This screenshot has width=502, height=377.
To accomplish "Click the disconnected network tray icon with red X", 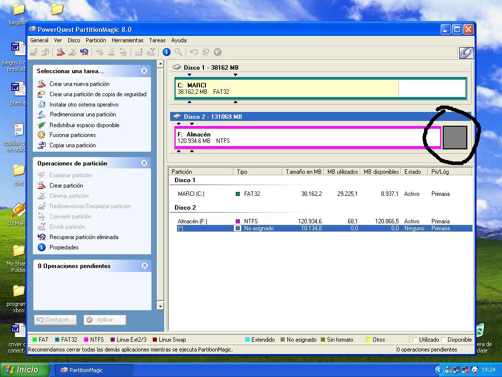I will click(x=465, y=370).
